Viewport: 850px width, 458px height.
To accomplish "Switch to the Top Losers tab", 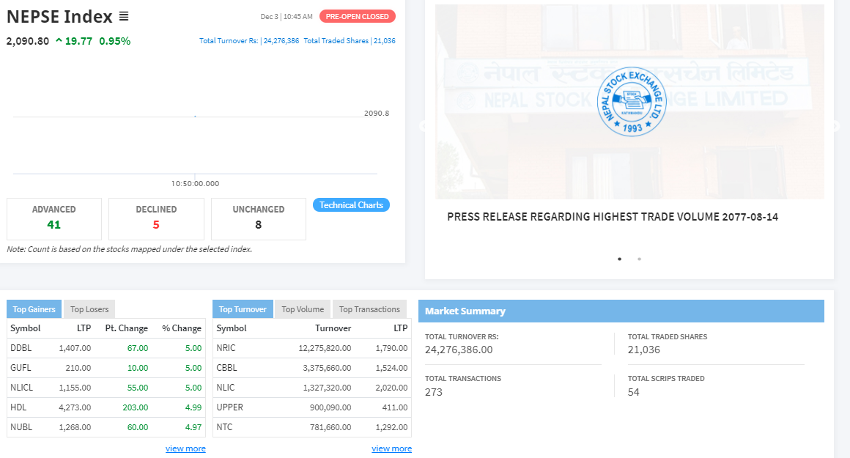I will pos(89,309).
